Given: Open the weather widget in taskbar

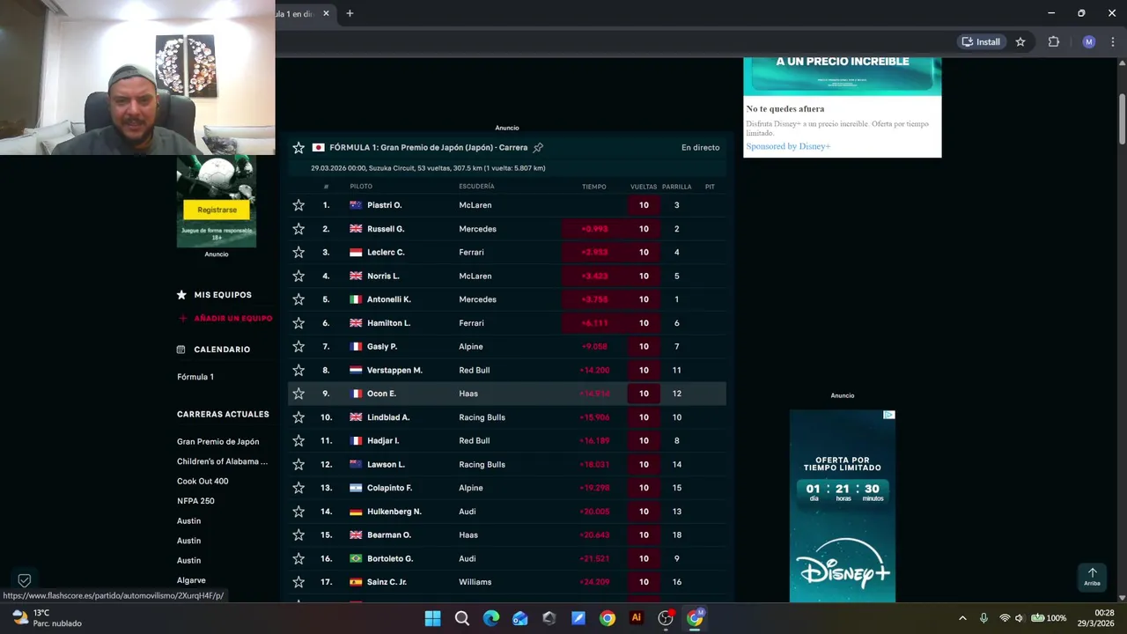Looking at the screenshot, I should click(x=47, y=618).
